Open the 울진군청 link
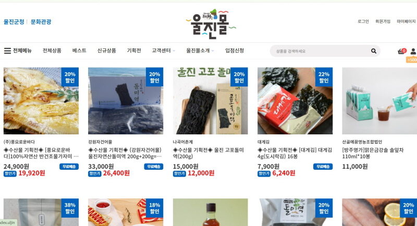 click(14, 22)
